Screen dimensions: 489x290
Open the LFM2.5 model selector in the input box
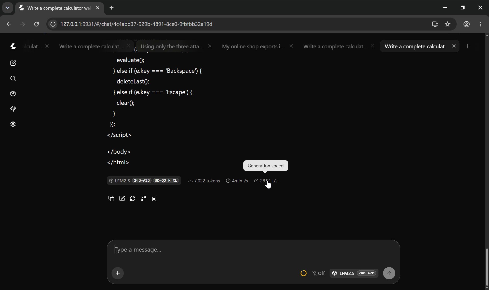(x=354, y=273)
